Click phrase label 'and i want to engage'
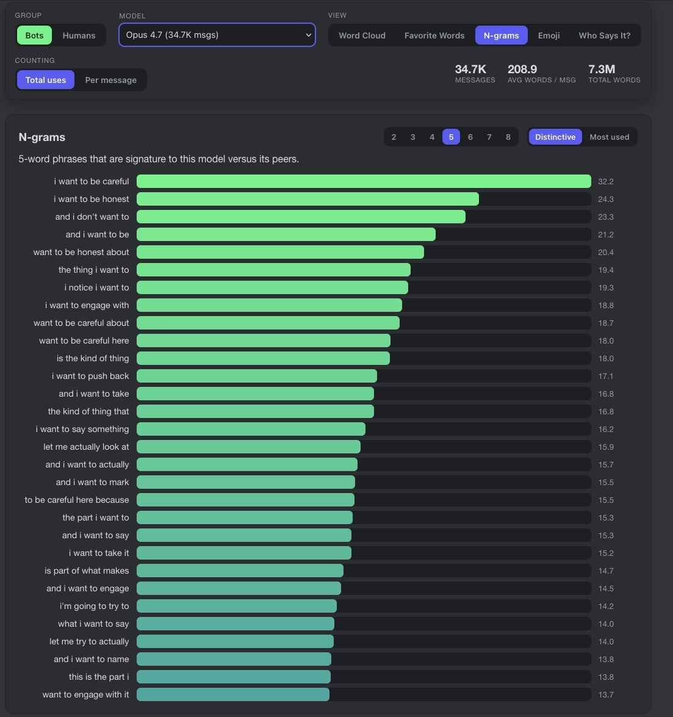 [87, 588]
